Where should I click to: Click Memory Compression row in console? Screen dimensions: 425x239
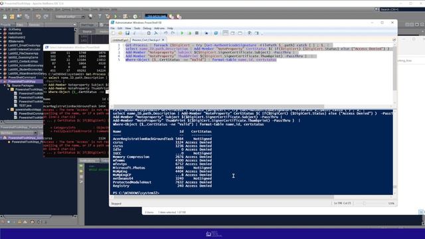tap(162, 157)
